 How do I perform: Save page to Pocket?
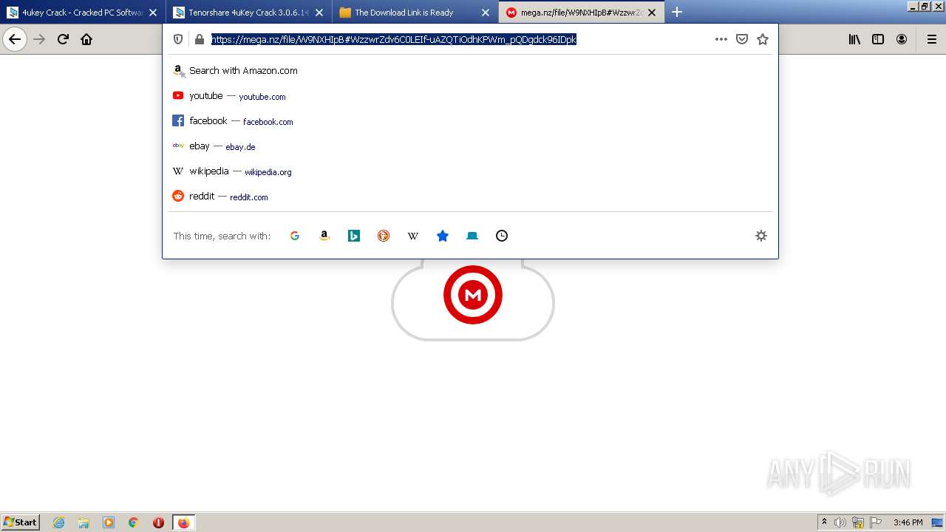[x=742, y=39]
